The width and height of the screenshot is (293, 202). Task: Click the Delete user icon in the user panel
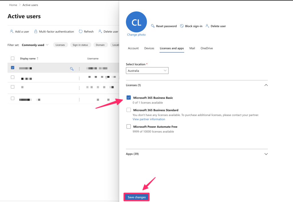point(207,26)
